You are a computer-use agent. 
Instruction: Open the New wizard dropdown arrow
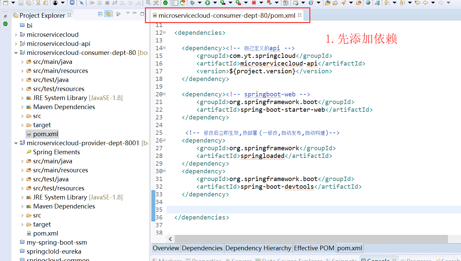[13, 3]
